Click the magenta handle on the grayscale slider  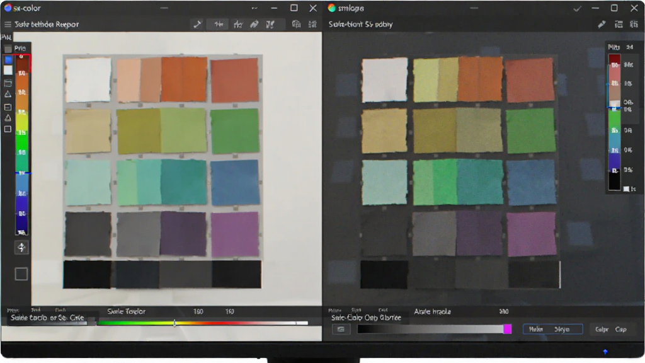pyautogui.click(x=508, y=329)
